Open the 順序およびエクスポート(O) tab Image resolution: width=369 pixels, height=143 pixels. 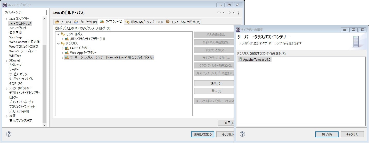click(144, 22)
